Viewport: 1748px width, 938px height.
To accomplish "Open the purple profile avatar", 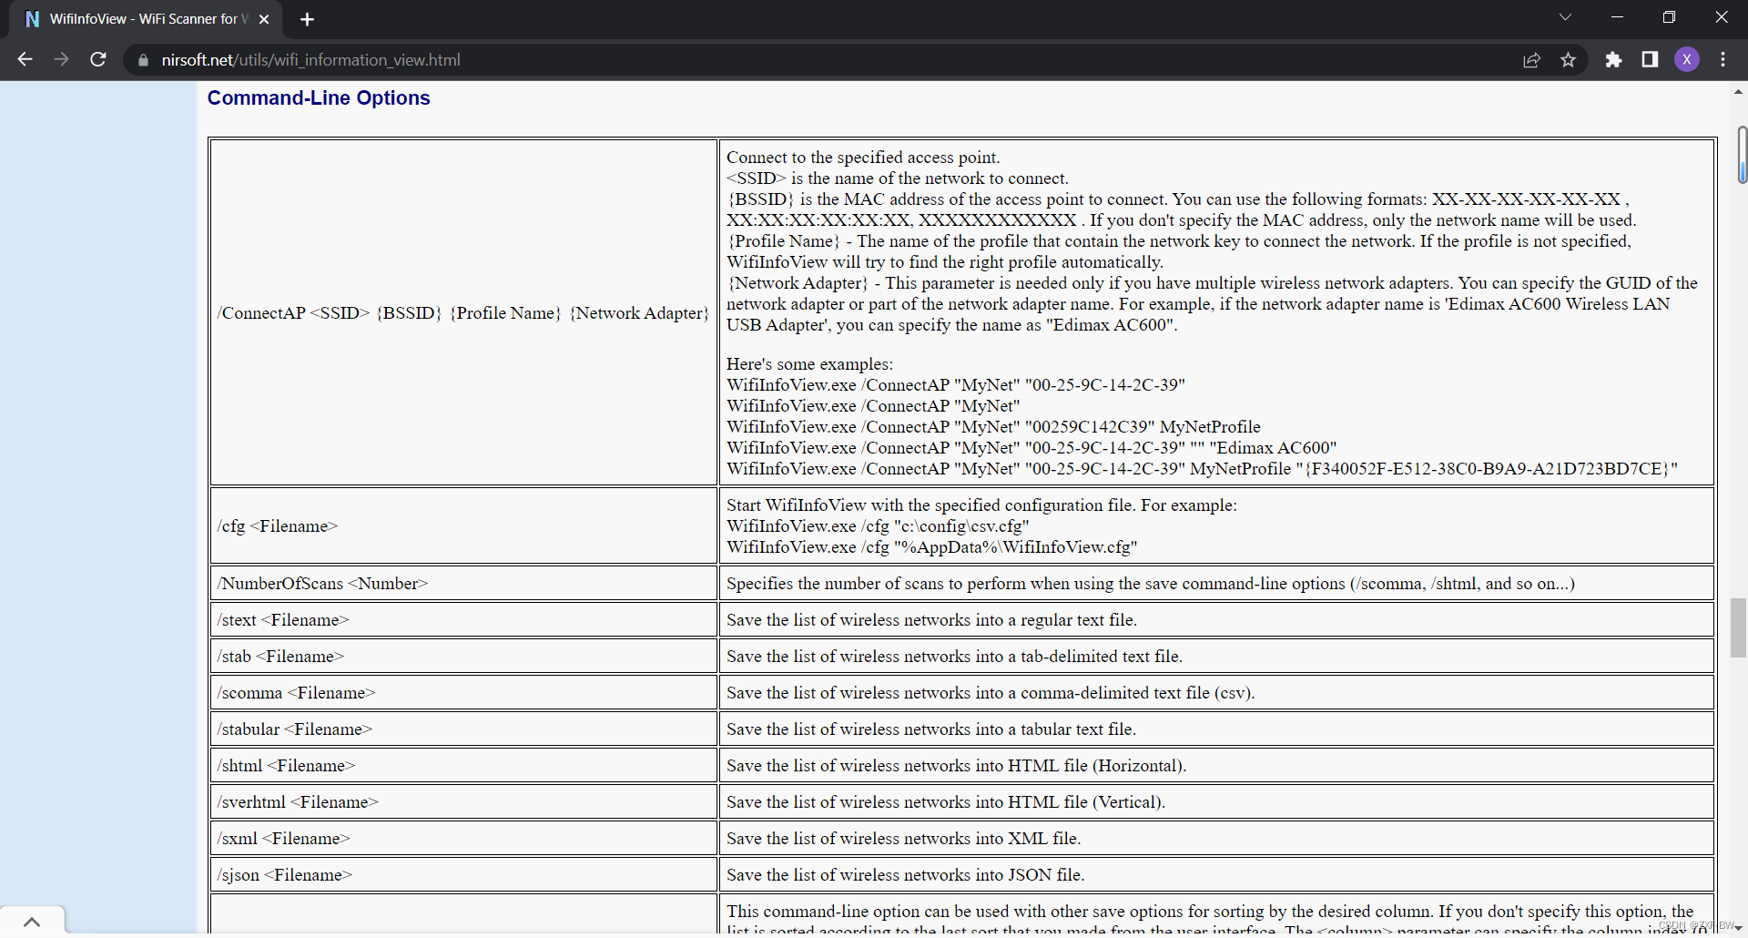I will [x=1687, y=60].
